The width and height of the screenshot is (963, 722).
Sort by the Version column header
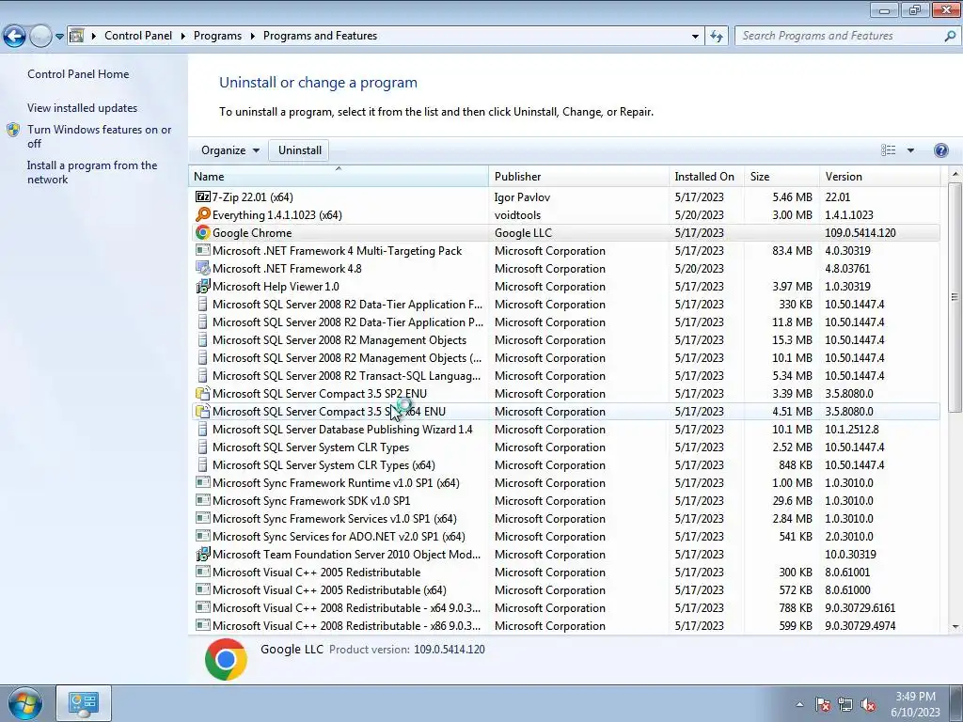coord(879,176)
